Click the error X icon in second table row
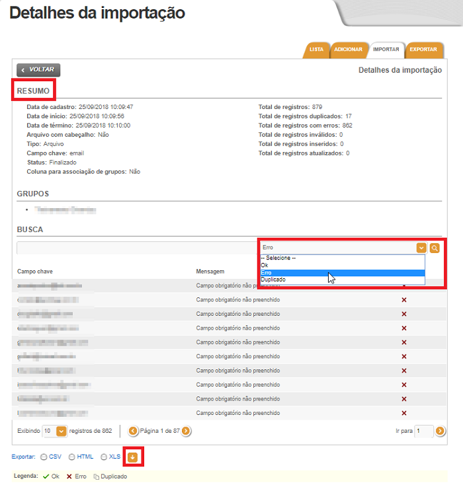Screen dimensions: 463x487 pyautogui.click(x=404, y=300)
